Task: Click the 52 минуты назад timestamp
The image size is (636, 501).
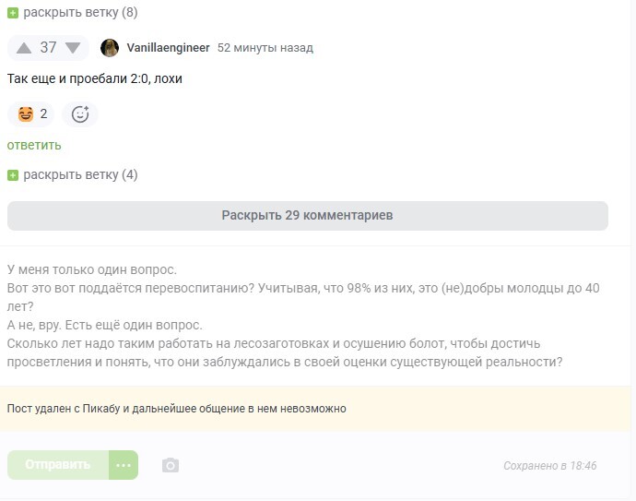Action: click(x=265, y=48)
